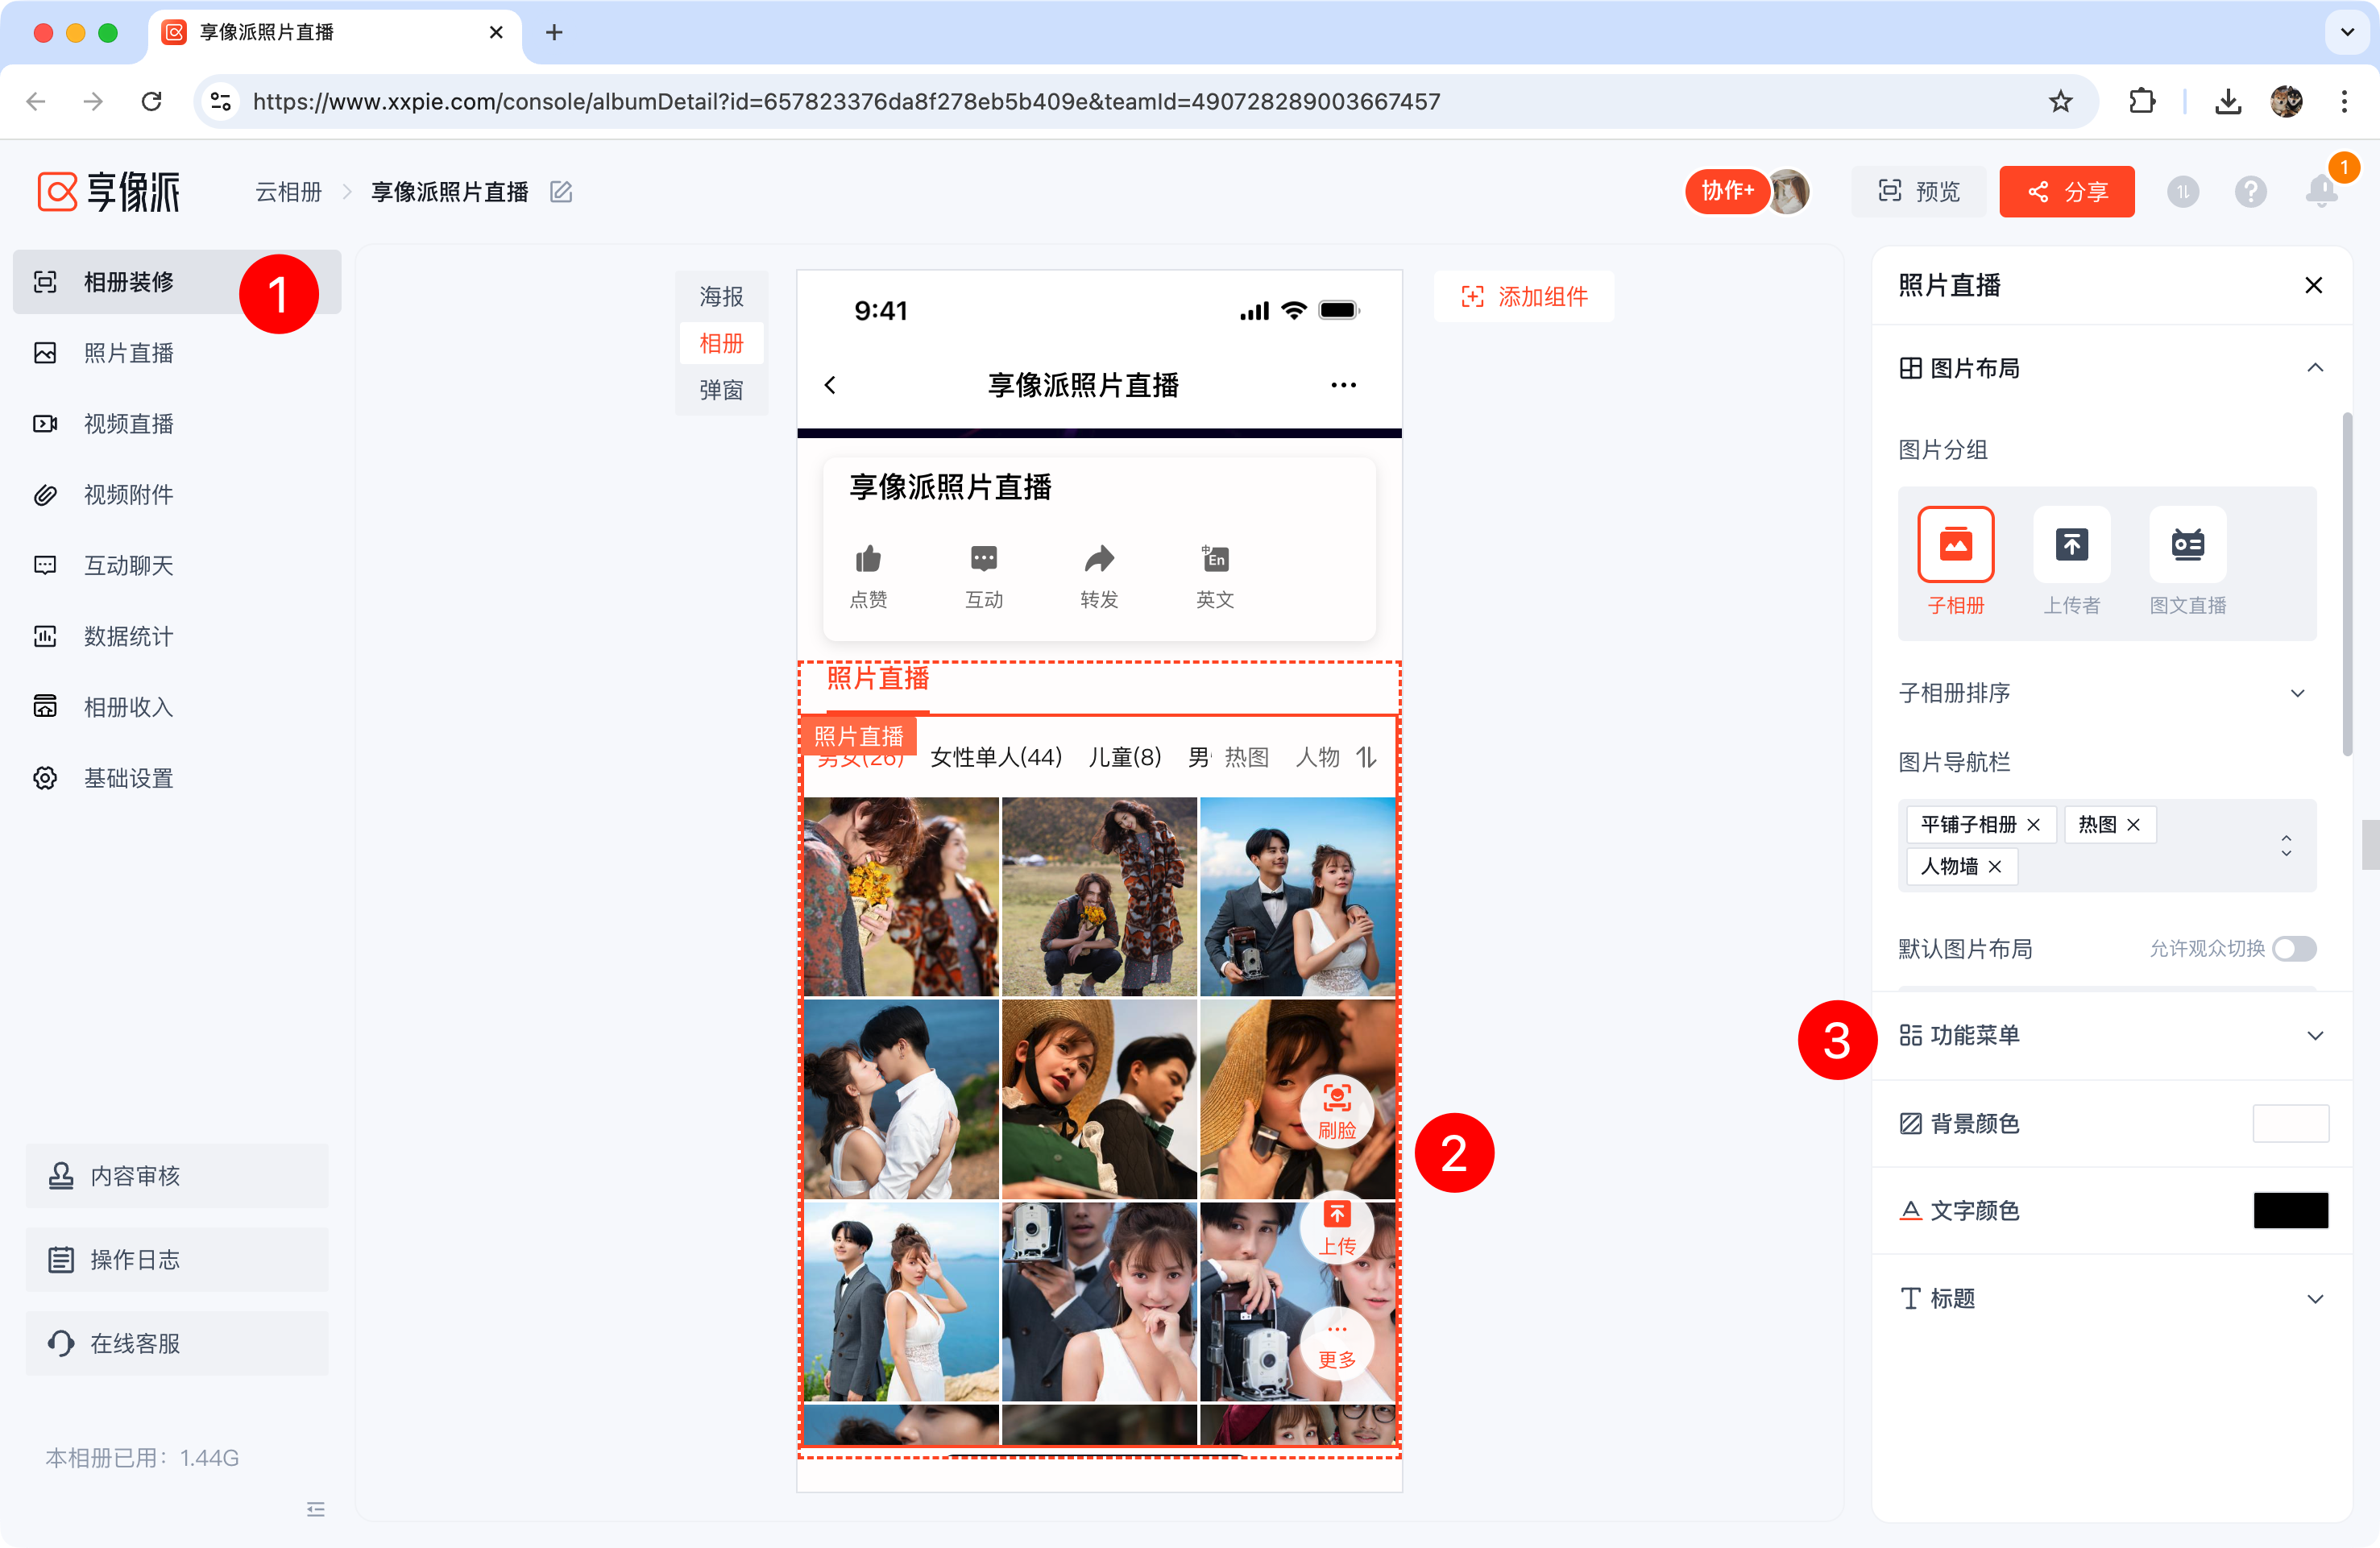Select the 图文直播 grouping icon
2380x1548 pixels.
tap(2187, 544)
